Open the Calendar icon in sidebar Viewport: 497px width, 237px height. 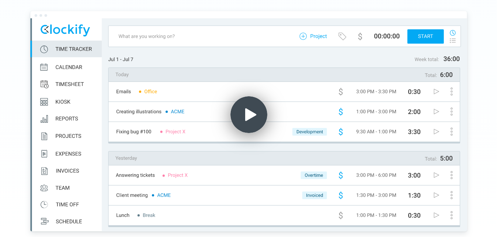[44, 67]
